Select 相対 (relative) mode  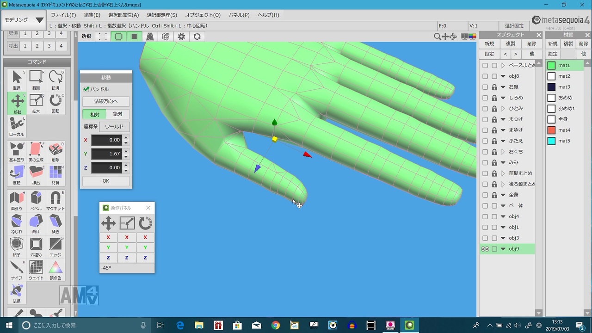(94, 114)
